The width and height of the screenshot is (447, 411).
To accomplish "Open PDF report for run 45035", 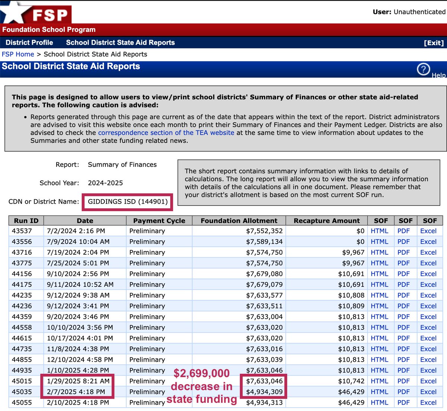I will 403,392.
